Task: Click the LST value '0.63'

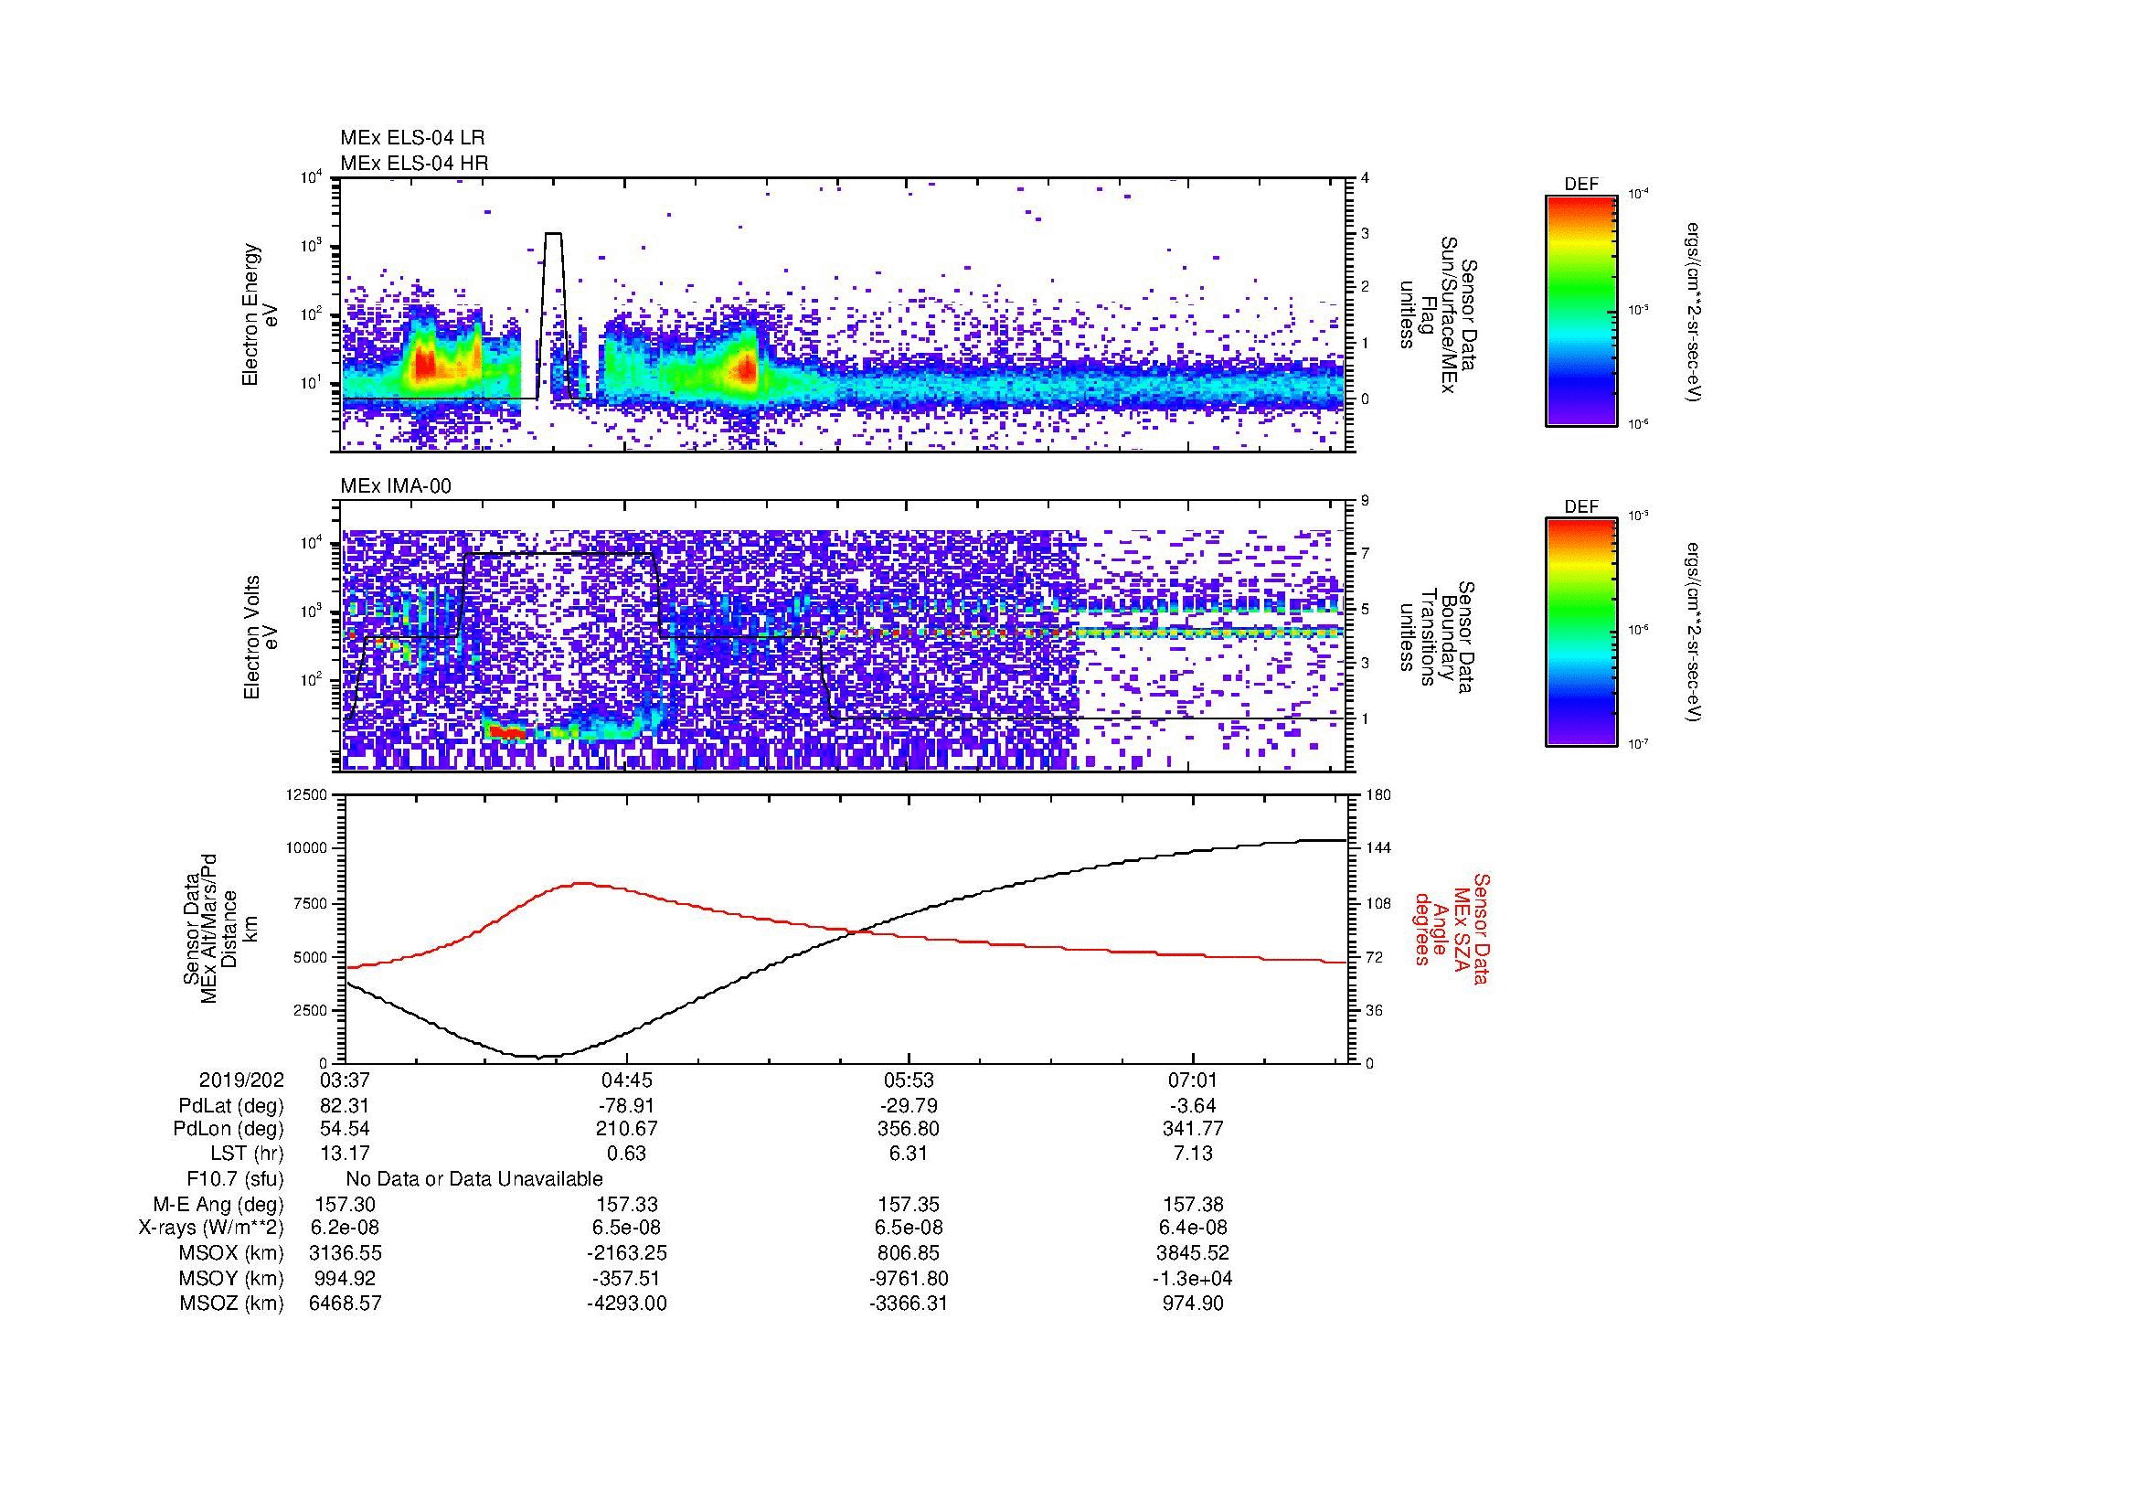Action: [x=627, y=1154]
